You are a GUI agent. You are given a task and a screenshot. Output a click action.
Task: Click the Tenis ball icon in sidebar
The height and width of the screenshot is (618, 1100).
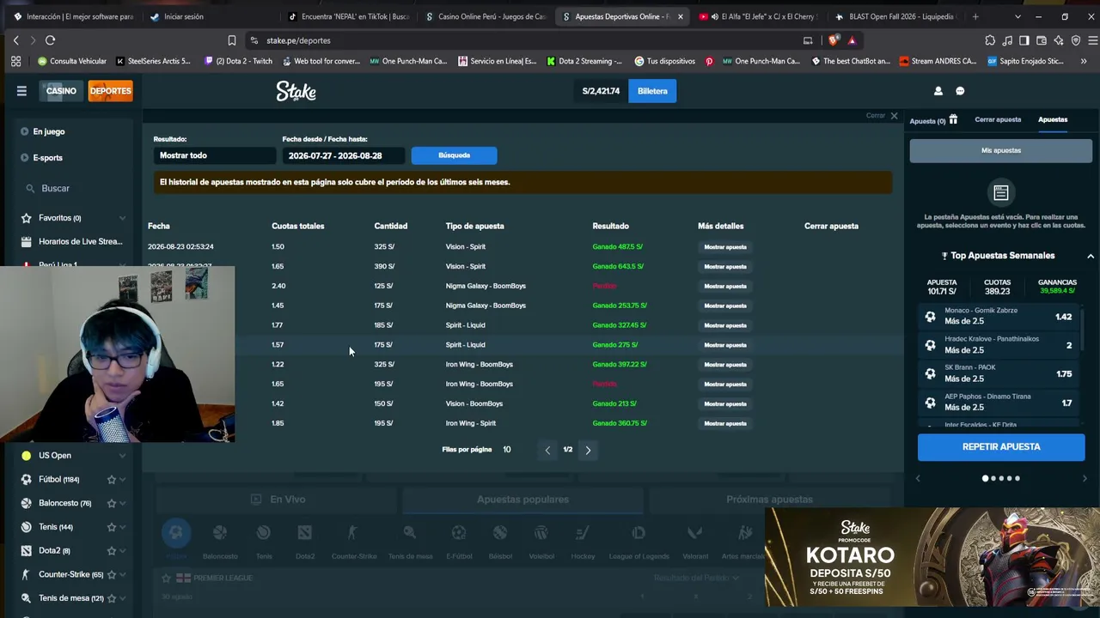[x=26, y=527]
